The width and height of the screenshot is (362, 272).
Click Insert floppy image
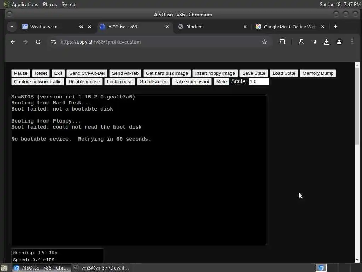click(215, 73)
